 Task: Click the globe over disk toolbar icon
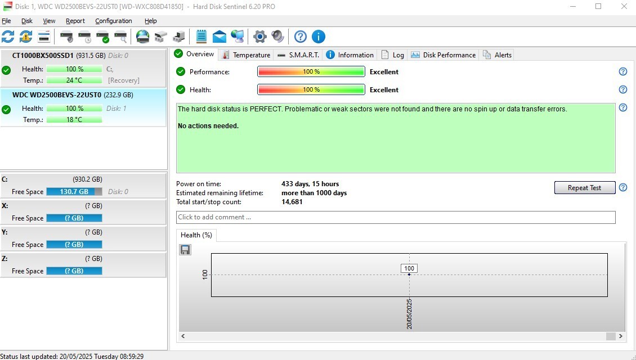(x=143, y=37)
